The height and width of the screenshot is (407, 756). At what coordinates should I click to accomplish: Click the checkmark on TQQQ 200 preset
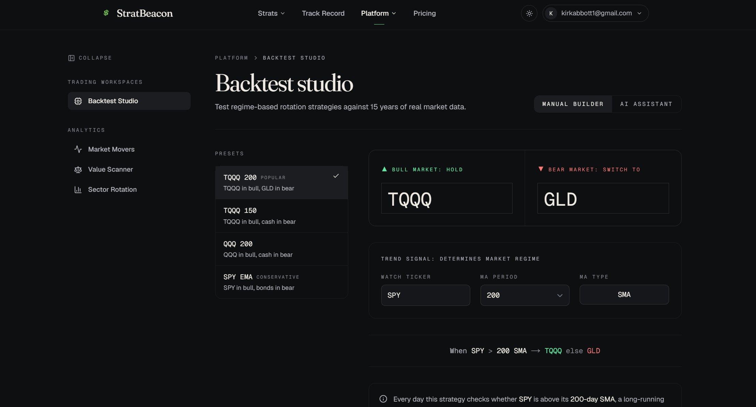[x=336, y=176]
